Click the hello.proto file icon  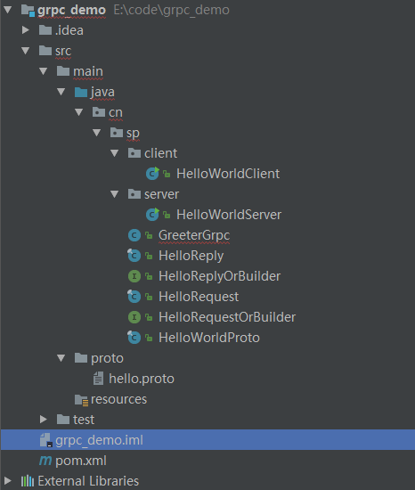click(x=98, y=378)
